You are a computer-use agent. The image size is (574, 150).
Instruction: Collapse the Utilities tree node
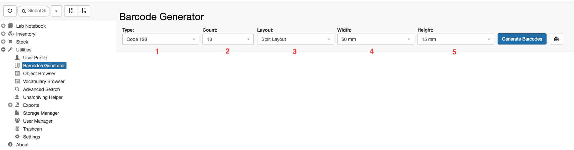(x=3, y=49)
